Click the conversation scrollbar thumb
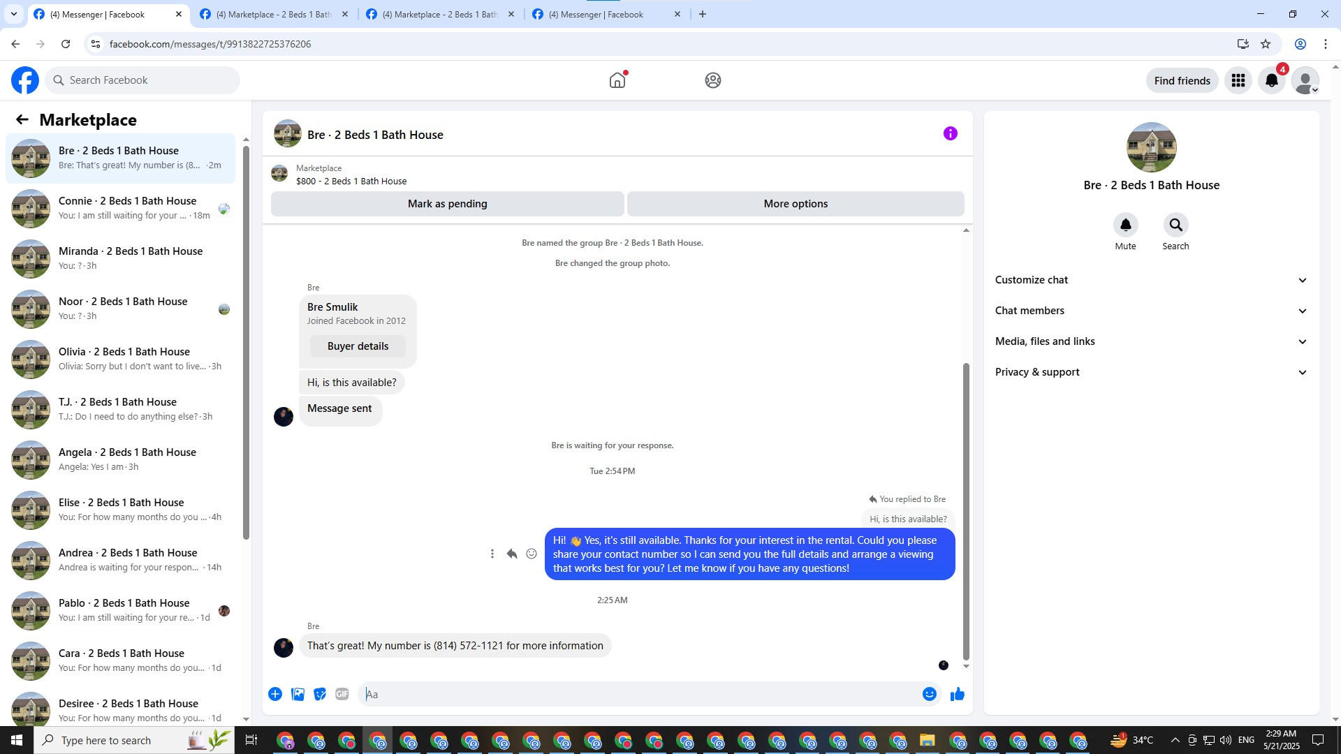This screenshot has height=754, width=1341. point(966,511)
